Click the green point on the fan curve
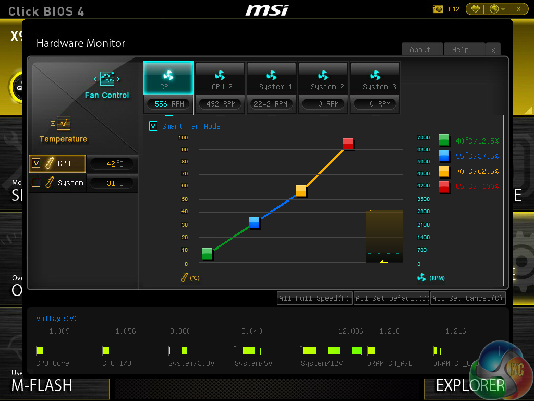Viewport: 534px width, 401px height. [207, 254]
